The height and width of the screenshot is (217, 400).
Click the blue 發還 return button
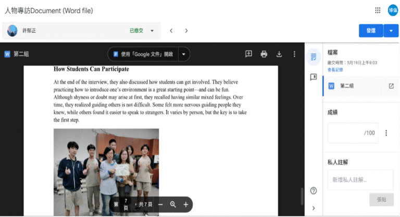[371, 31]
